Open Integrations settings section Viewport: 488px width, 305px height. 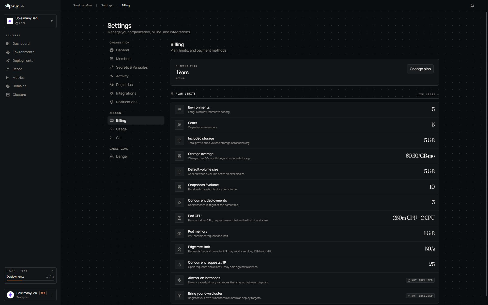[136, 94]
